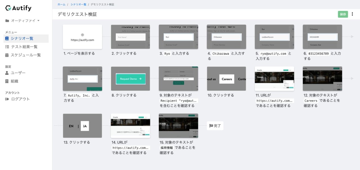Screen dimensions: 360x170
Task: Open step 3 Ryo input thumbnail
Action: [178, 37]
